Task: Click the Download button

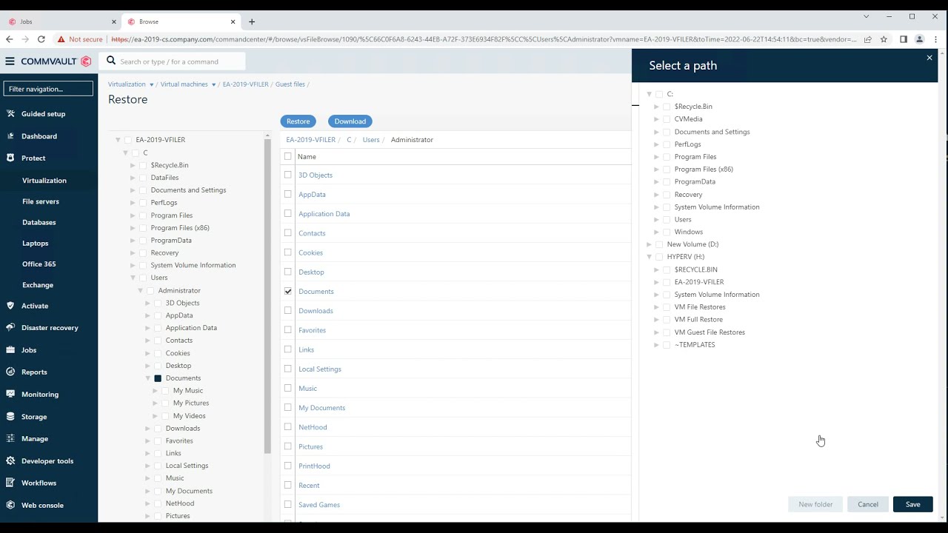Action: (350, 121)
